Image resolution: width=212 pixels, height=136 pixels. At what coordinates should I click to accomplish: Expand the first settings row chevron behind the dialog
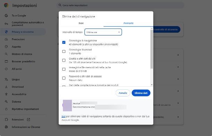[x=178, y=55]
